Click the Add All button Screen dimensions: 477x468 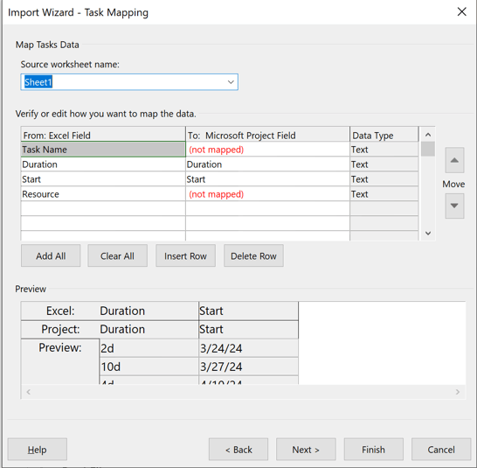[x=51, y=255]
